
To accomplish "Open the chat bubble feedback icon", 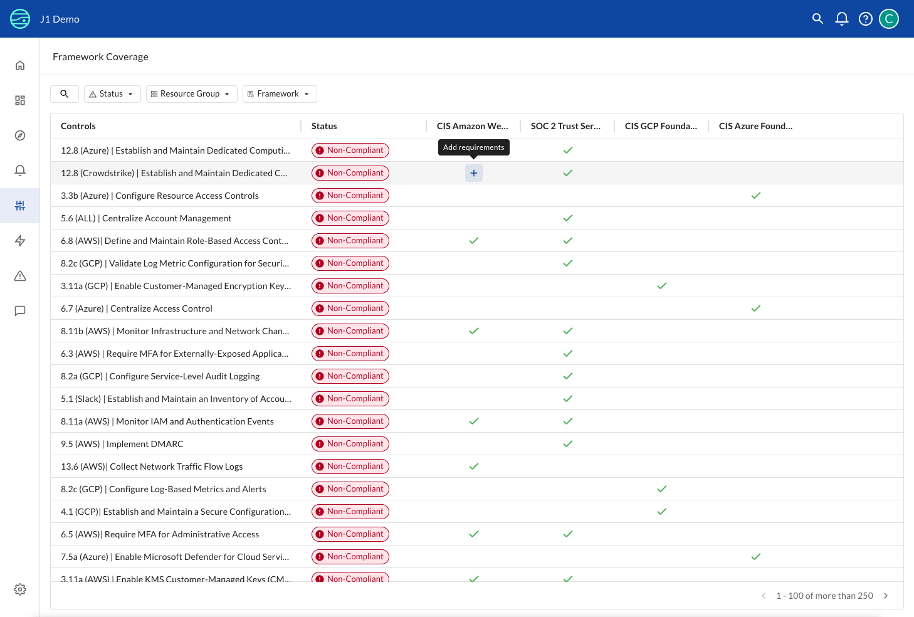I will pos(20,310).
